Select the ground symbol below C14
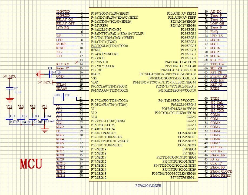Viewport: 248px width, 195px height. [44, 130]
